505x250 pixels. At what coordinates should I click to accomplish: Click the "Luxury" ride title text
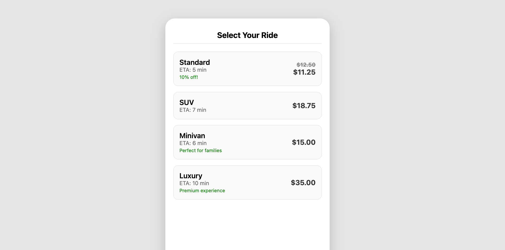(x=191, y=176)
